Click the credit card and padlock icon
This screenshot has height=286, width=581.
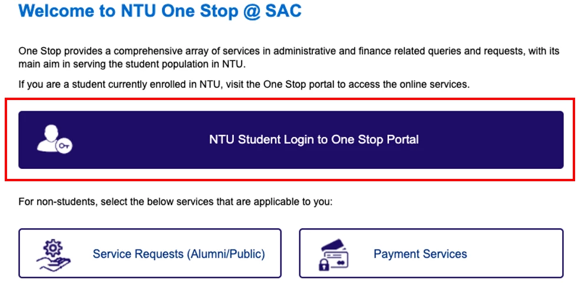pos(334,254)
